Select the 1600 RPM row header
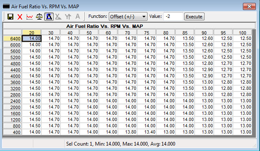 click(12, 114)
